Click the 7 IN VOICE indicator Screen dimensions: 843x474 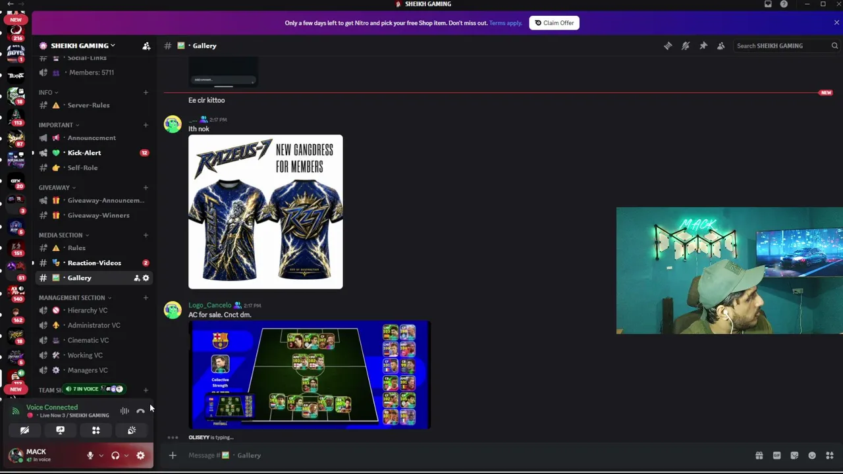(93, 389)
